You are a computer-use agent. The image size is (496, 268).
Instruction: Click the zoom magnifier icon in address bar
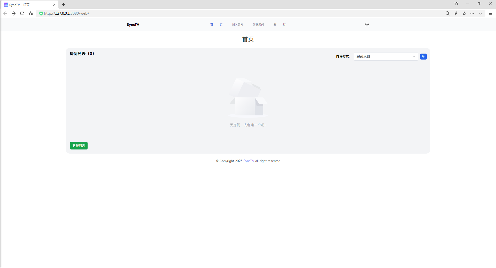[x=447, y=13]
